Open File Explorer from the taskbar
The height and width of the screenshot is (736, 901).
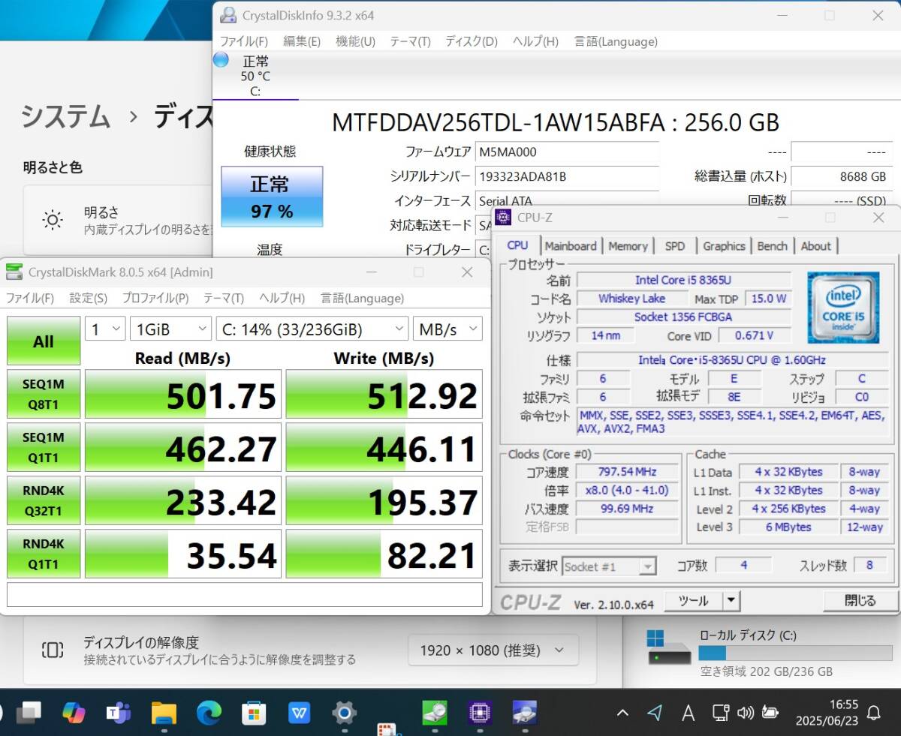click(164, 712)
